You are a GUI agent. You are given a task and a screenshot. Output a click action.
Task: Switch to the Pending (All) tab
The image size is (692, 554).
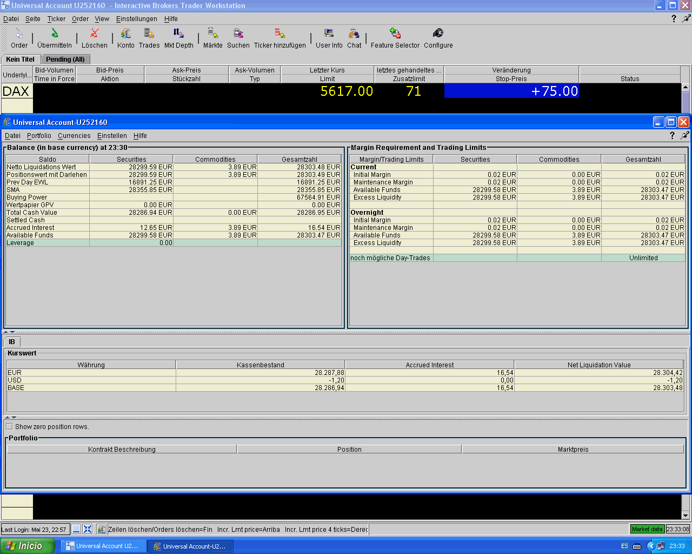(x=65, y=60)
